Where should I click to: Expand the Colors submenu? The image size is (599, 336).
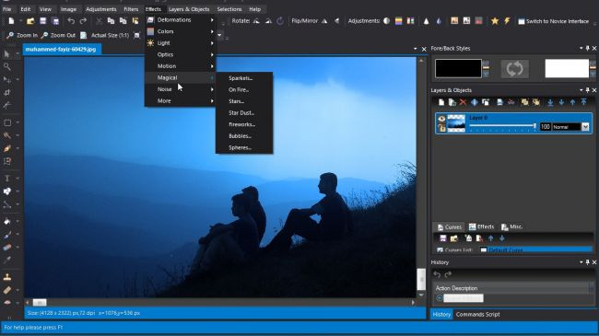tap(180, 31)
